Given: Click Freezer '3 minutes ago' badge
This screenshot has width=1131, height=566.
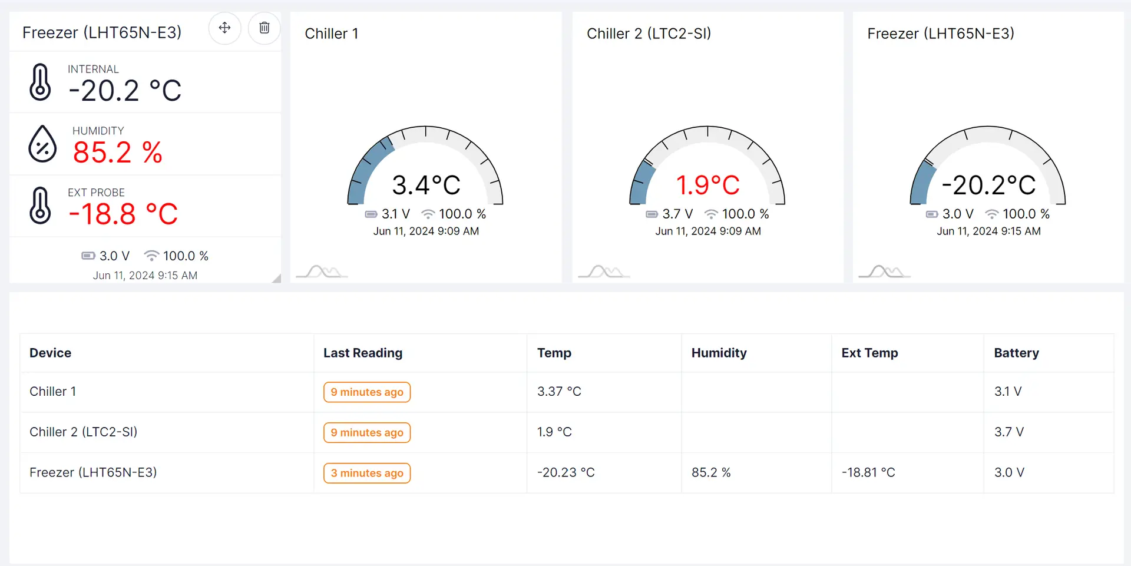Looking at the screenshot, I should pos(366,473).
